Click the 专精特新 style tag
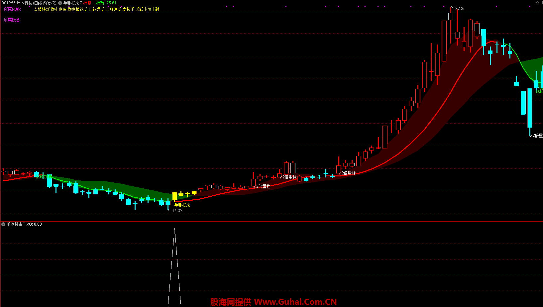 pos(42,9)
